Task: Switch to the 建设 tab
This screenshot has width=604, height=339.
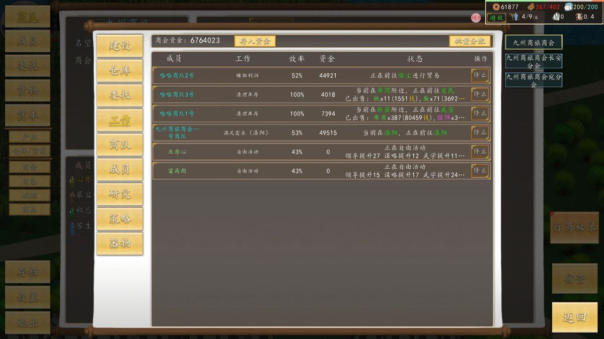Action: point(120,46)
